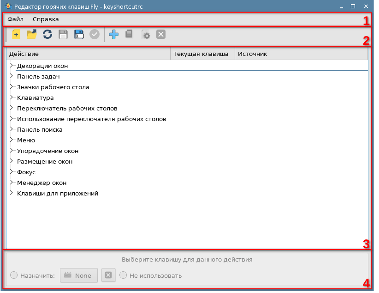Select the Размещение окон row text
Image resolution: width=379 pixels, height=293 pixels.
(x=45, y=162)
